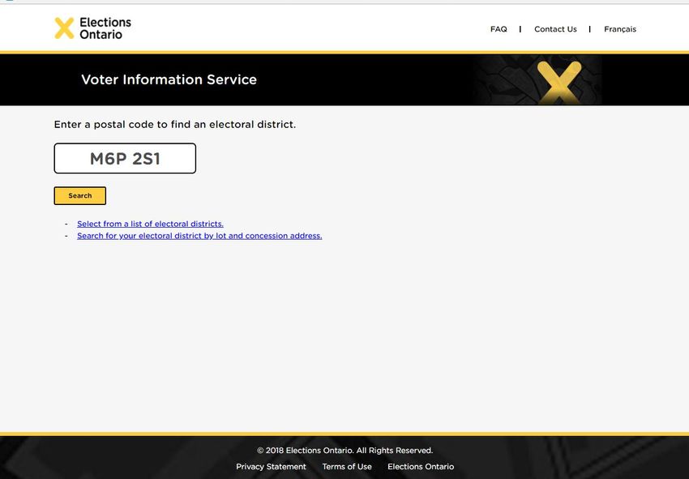The width and height of the screenshot is (689, 479).
Task: Click the large yellow X banner graphic
Action: tap(559, 82)
